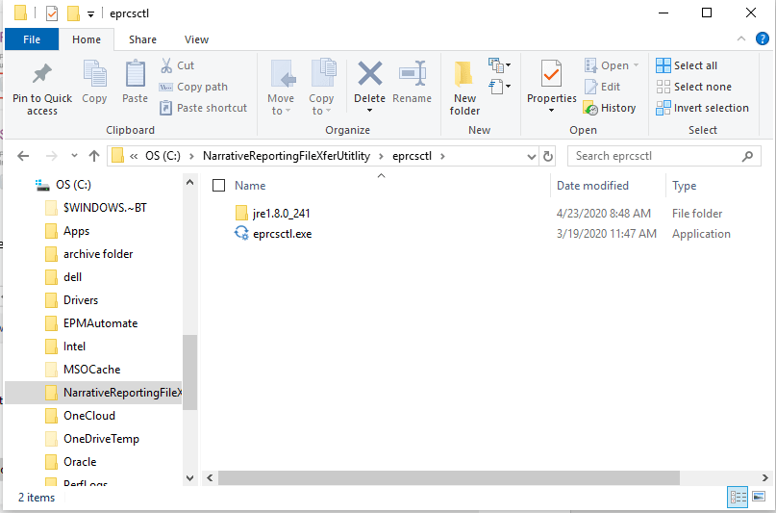Click the Up arrow navigation button
This screenshot has height=513, width=776.
[94, 156]
